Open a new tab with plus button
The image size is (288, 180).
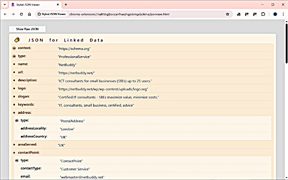pyautogui.click(x=66, y=4)
